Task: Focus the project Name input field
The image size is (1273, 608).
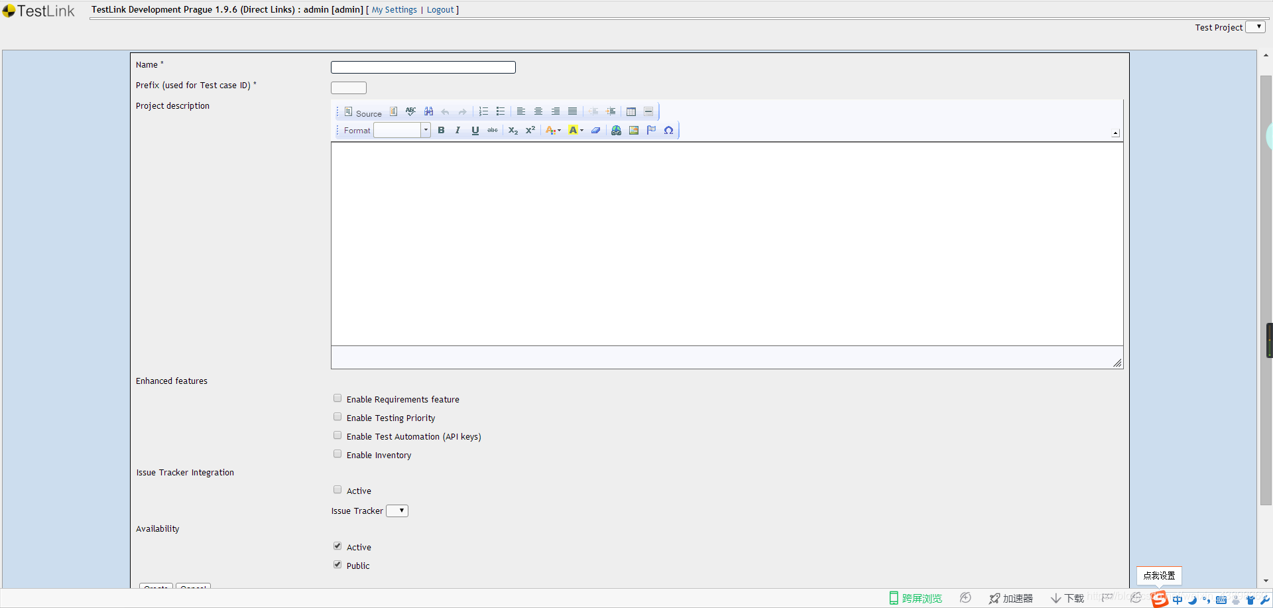Action: click(423, 67)
